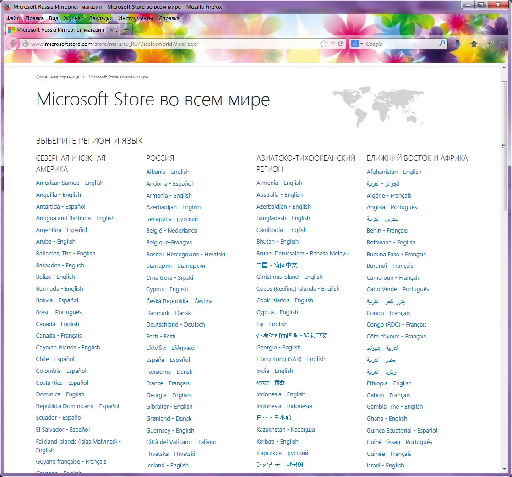Select Kazakhstan - Қазақша
The image size is (512, 477).
point(286,430)
